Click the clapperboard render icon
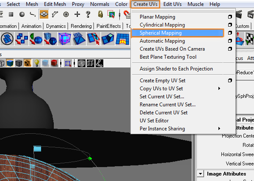 click(x=239, y=14)
